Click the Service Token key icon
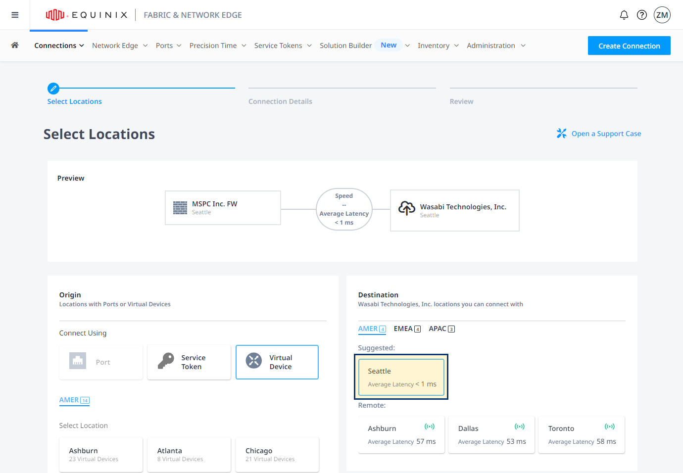683x473 pixels. (x=166, y=361)
